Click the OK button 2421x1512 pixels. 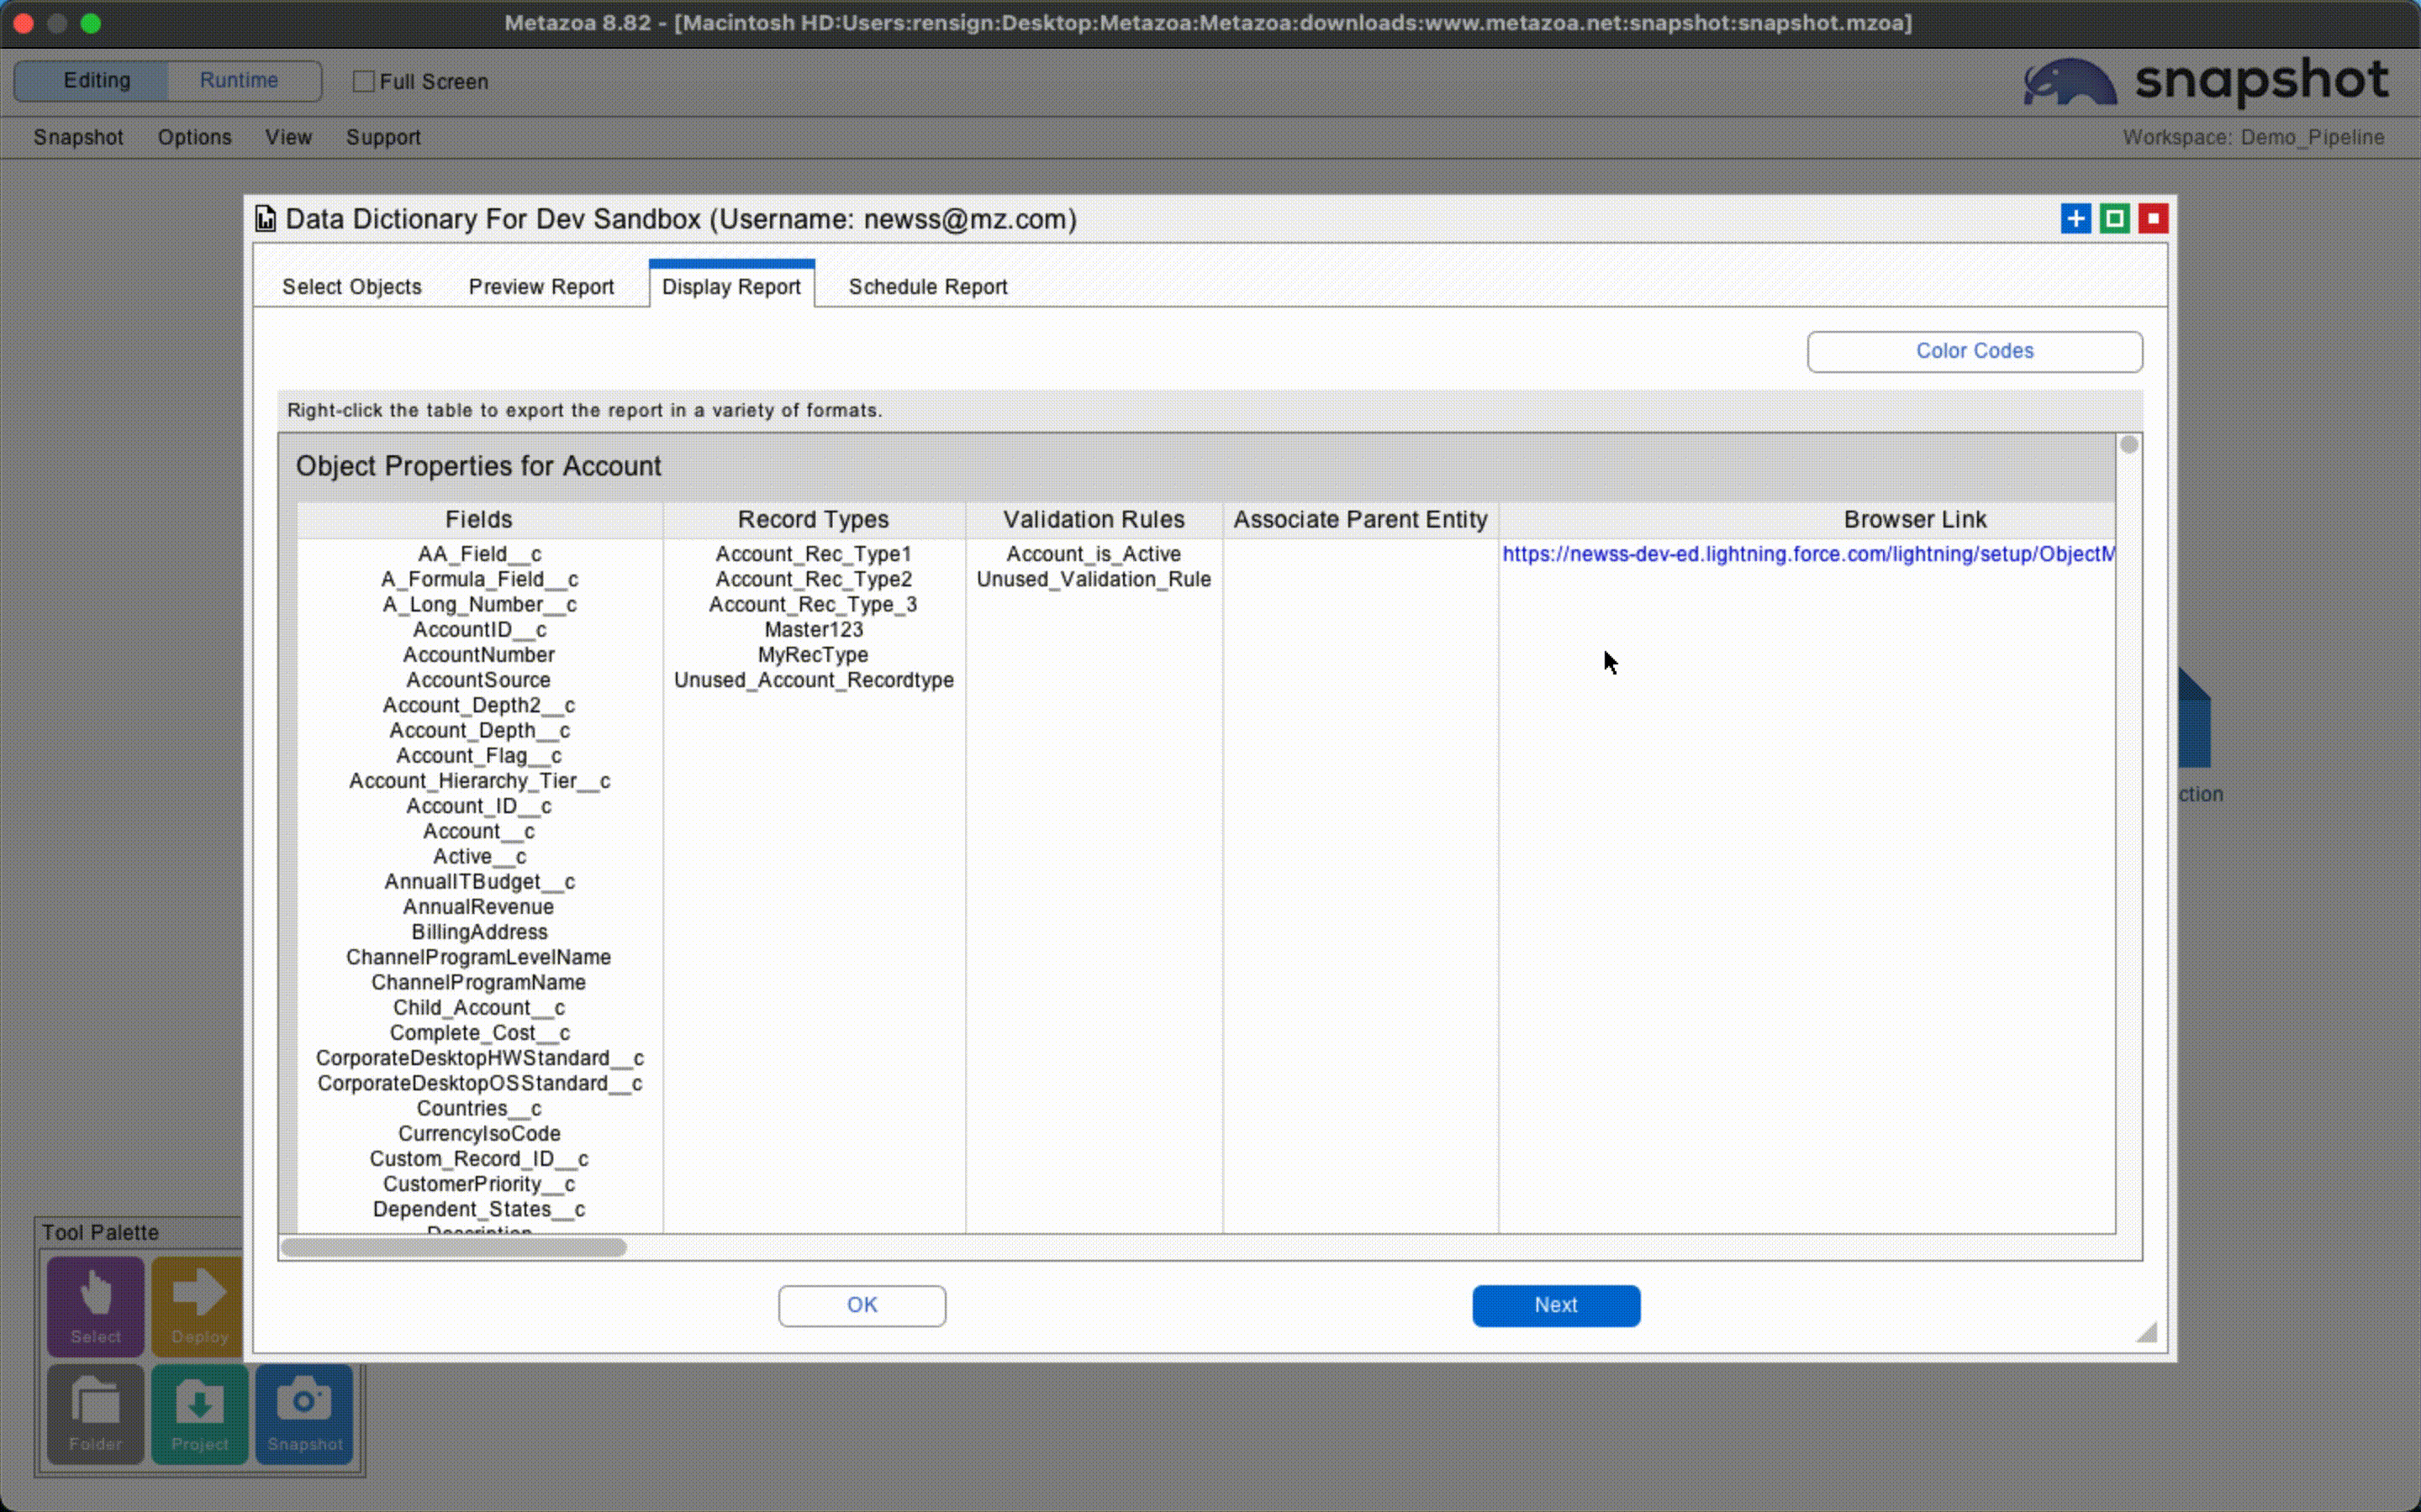coord(862,1305)
